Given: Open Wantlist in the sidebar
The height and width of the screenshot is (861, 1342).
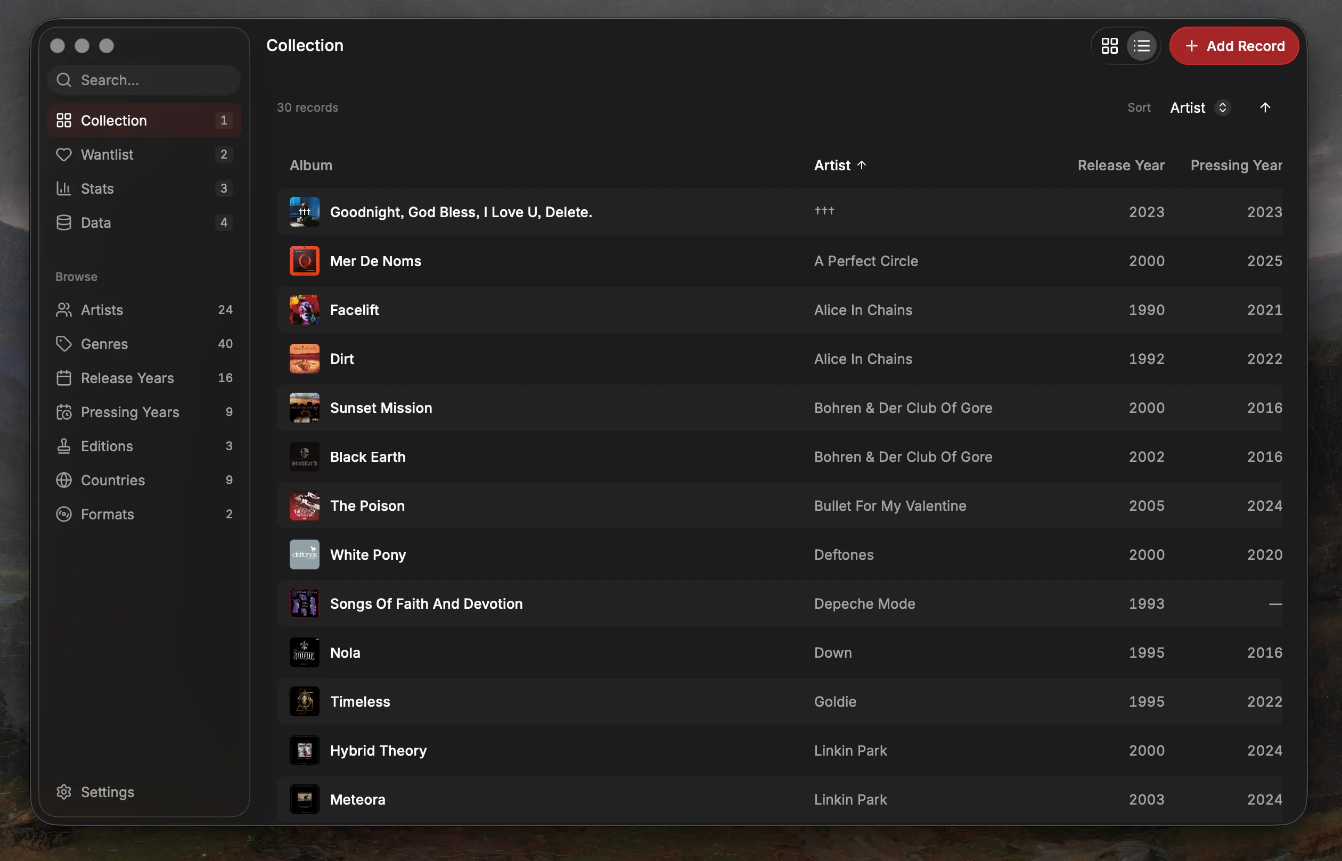Looking at the screenshot, I should click(144, 154).
